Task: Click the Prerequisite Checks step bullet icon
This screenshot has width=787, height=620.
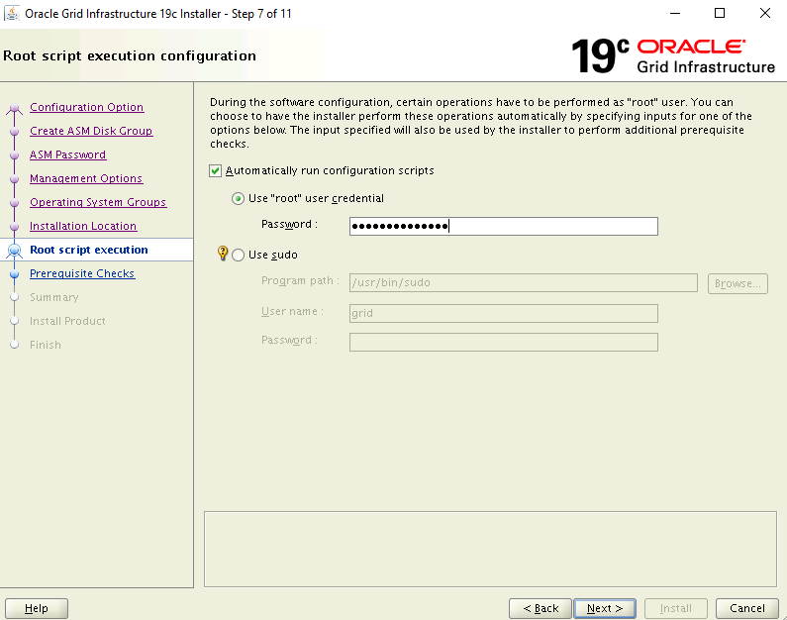Action: point(15,273)
